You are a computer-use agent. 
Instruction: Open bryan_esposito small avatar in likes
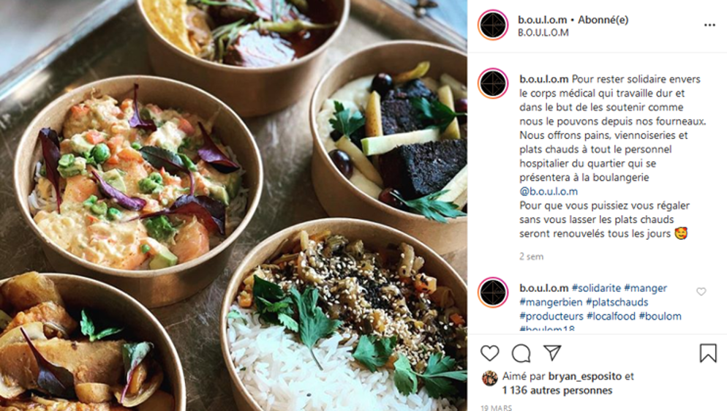pos(489,378)
